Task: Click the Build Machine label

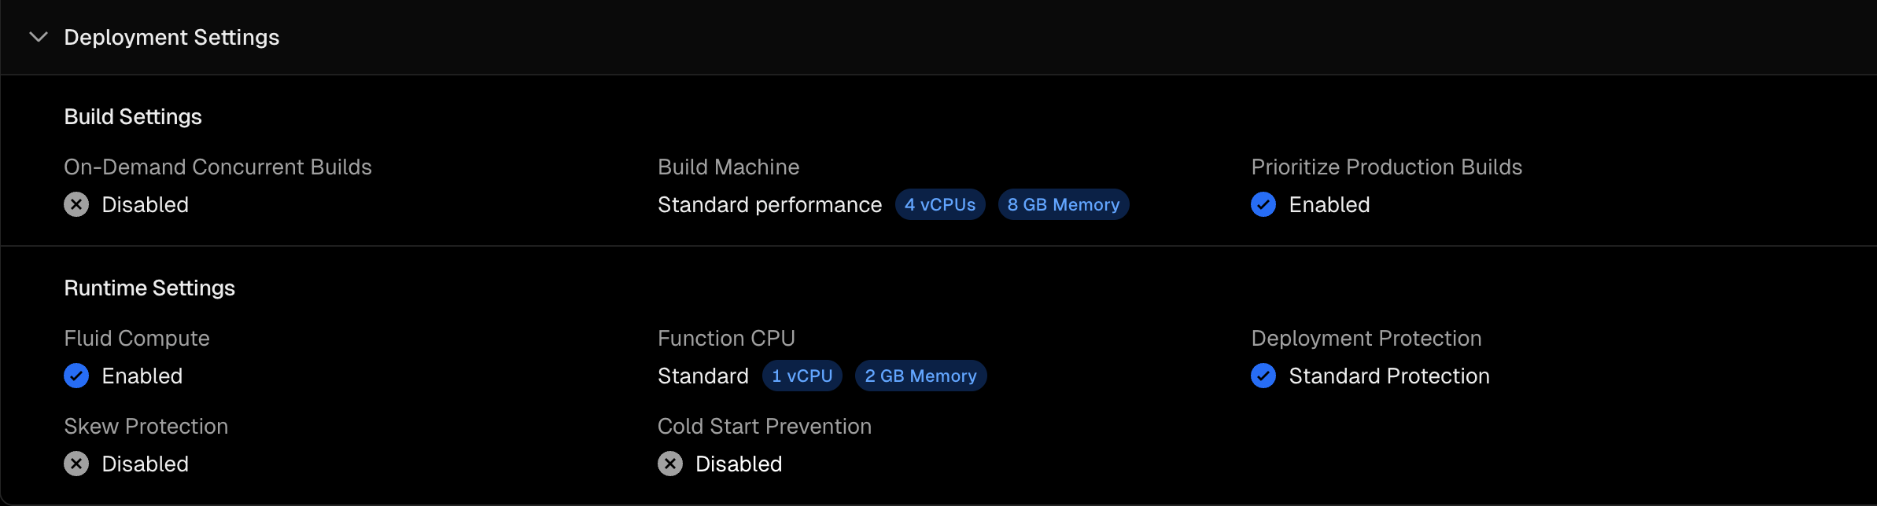Action: [x=728, y=167]
